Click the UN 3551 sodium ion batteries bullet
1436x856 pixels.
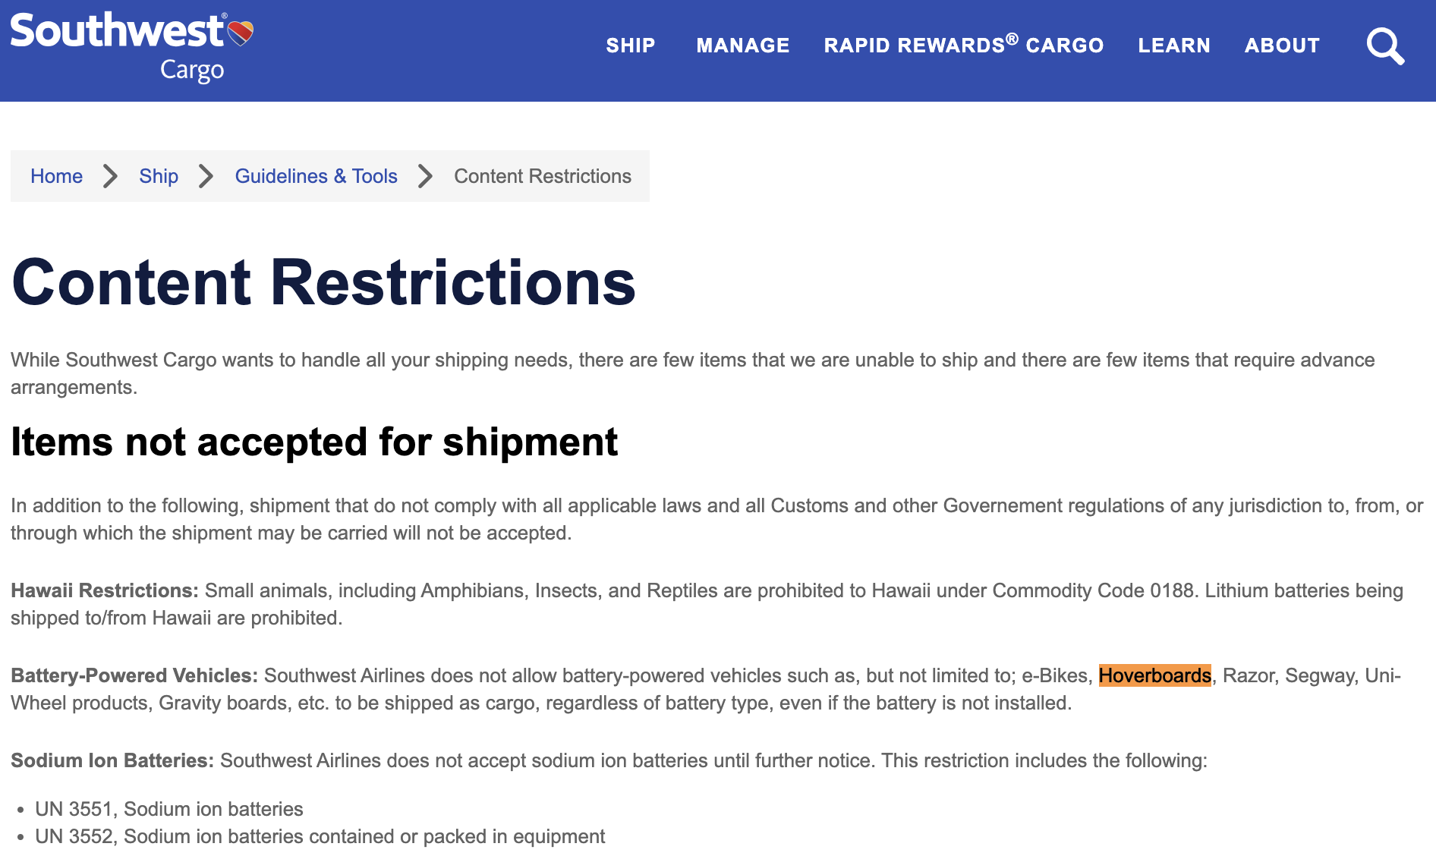(x=168, y=809)
